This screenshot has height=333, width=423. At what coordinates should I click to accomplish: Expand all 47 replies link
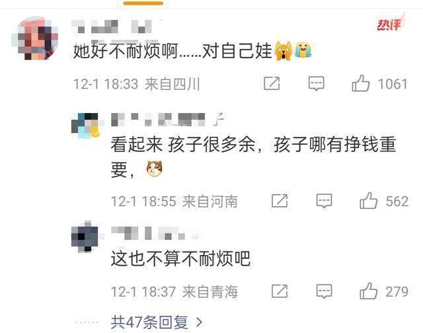(x=156, y=322)
